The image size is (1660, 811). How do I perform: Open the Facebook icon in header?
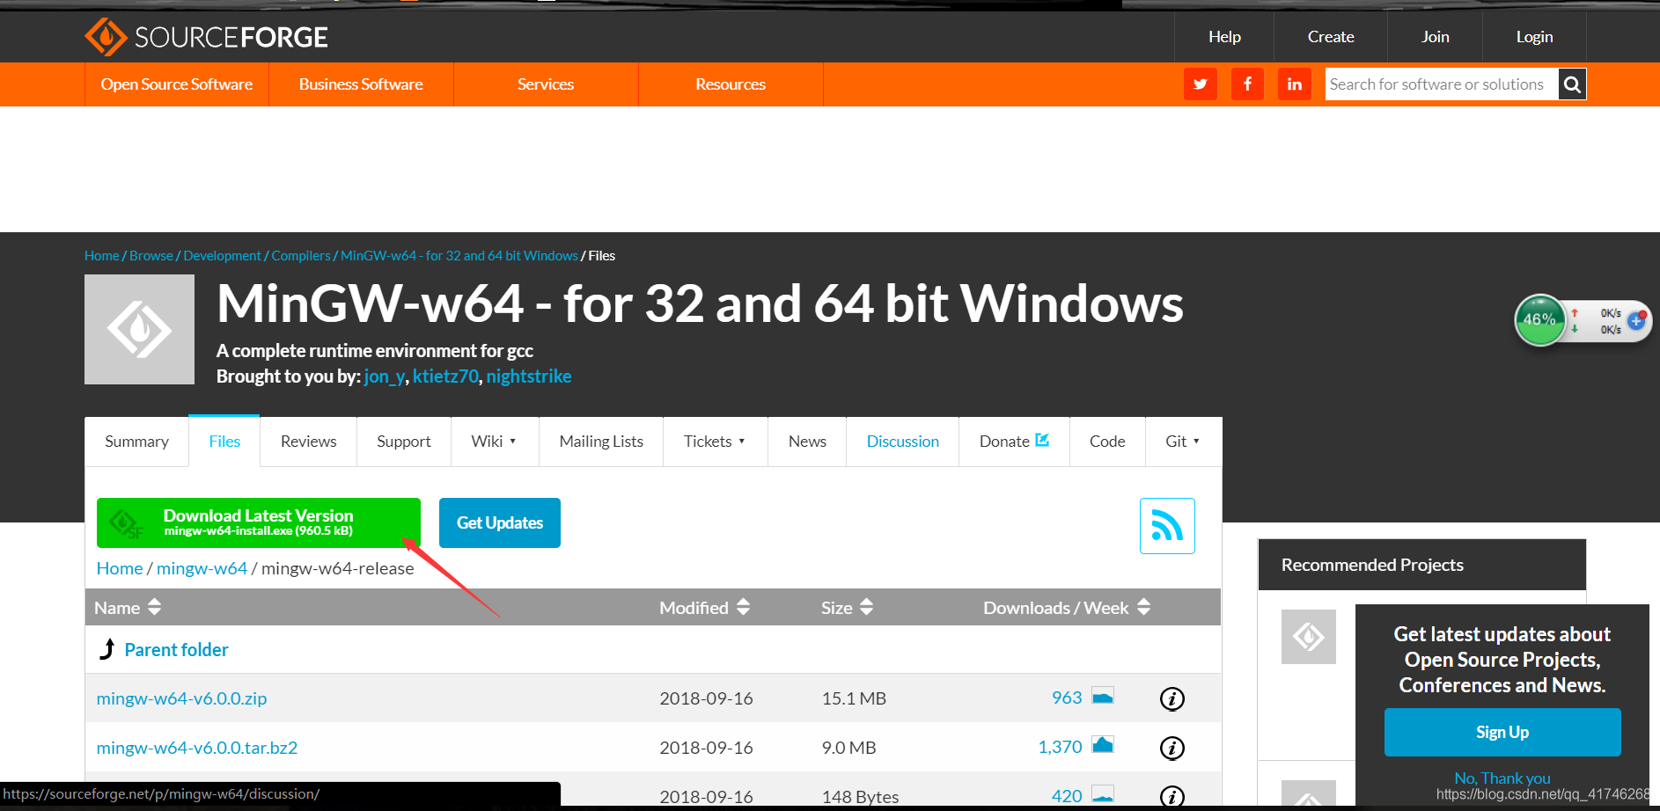point(1247,84)
